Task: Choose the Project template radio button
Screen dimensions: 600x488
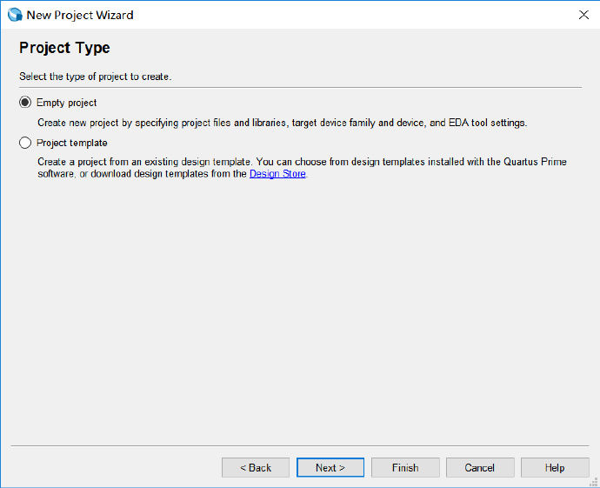Action: (x=25, y=143)
